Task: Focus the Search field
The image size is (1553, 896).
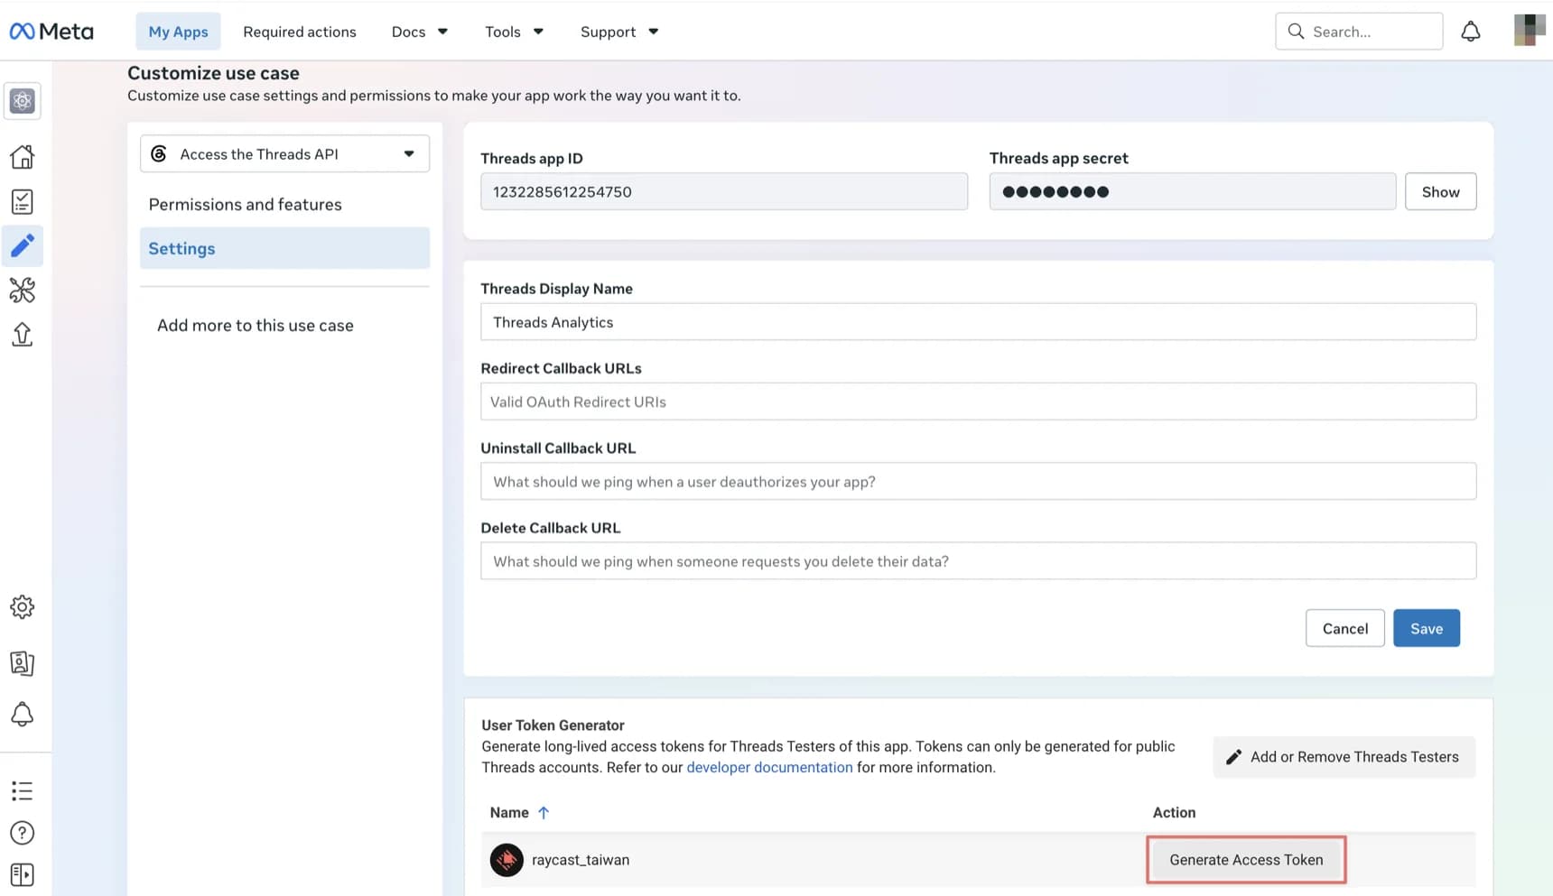Action: click(x=1359, y=32)
